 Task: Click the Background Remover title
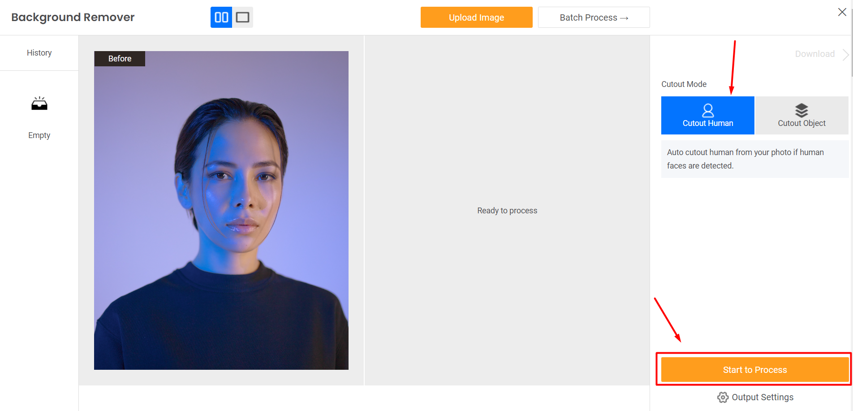73,17
